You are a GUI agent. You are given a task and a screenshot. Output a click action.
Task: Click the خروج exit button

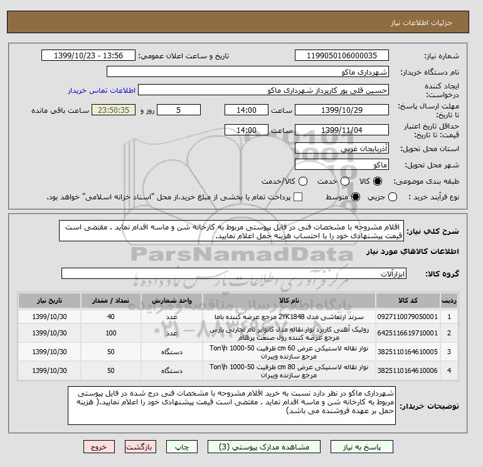[x=99, y=447]
